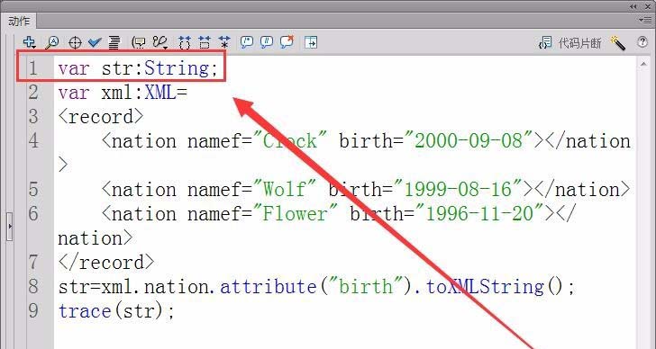
Task: Collapse between braces icon
Action: point(184,42)
